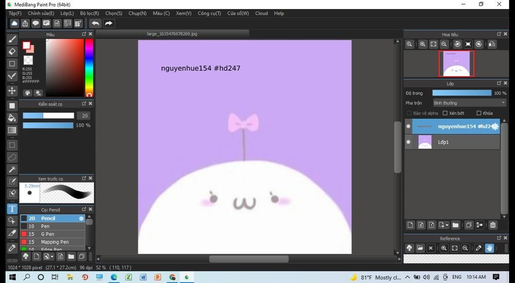
Task: Switch to large_1635476978269.jpg document tab
Action: (172, 34)
